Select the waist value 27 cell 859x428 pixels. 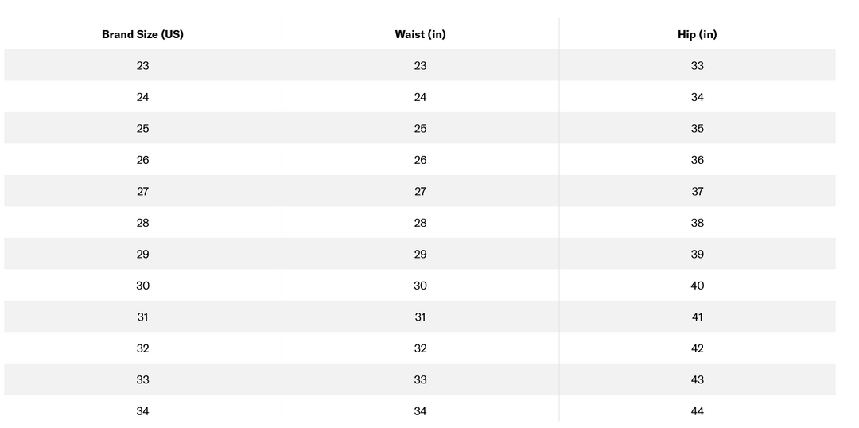(x=420, y=192)
